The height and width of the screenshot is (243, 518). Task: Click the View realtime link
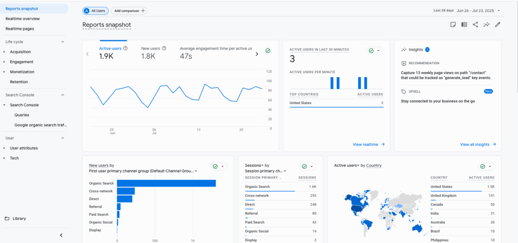click(x=369, y=144)
